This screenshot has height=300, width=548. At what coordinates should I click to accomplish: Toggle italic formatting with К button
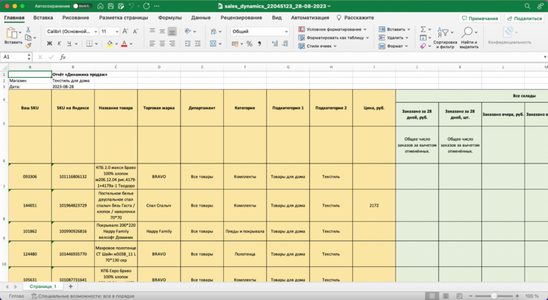tap(59, 44)
